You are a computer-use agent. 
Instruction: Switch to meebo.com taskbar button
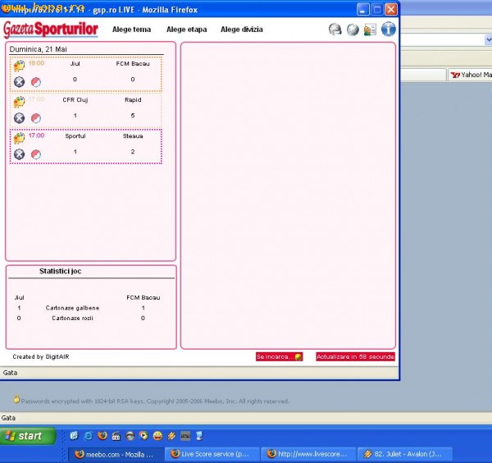116,454
